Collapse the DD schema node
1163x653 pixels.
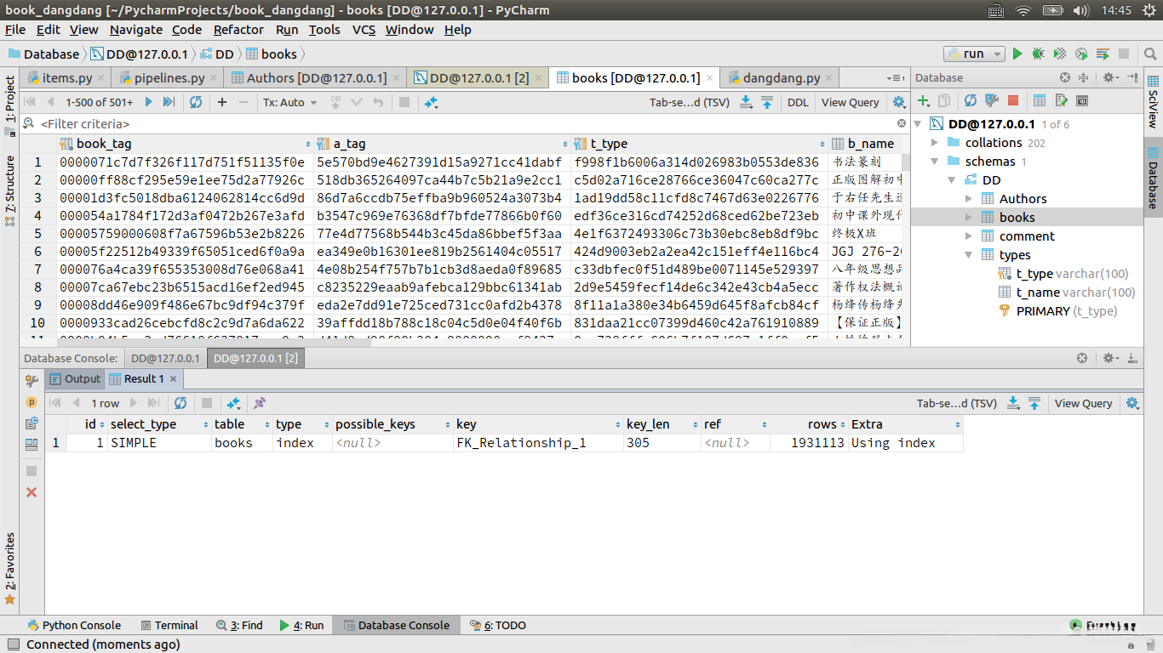click(952, 180)
